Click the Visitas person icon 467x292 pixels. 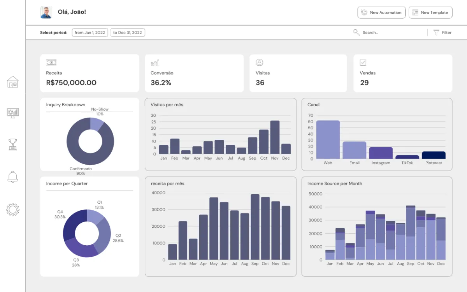(x=260, y=62)
